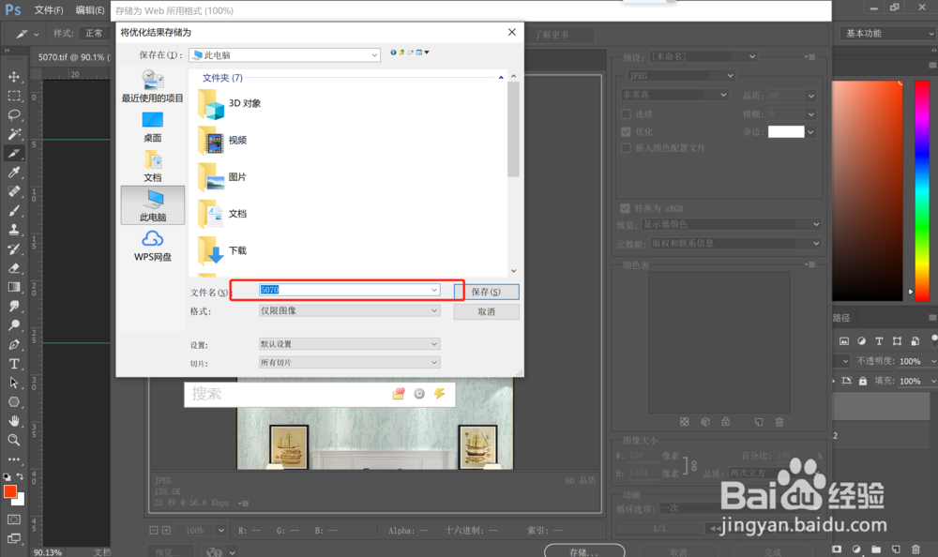938x557 pixels.
Task: Click the rainbow hue slider strip
Action: pyautogui.click(x=922, y=190)
